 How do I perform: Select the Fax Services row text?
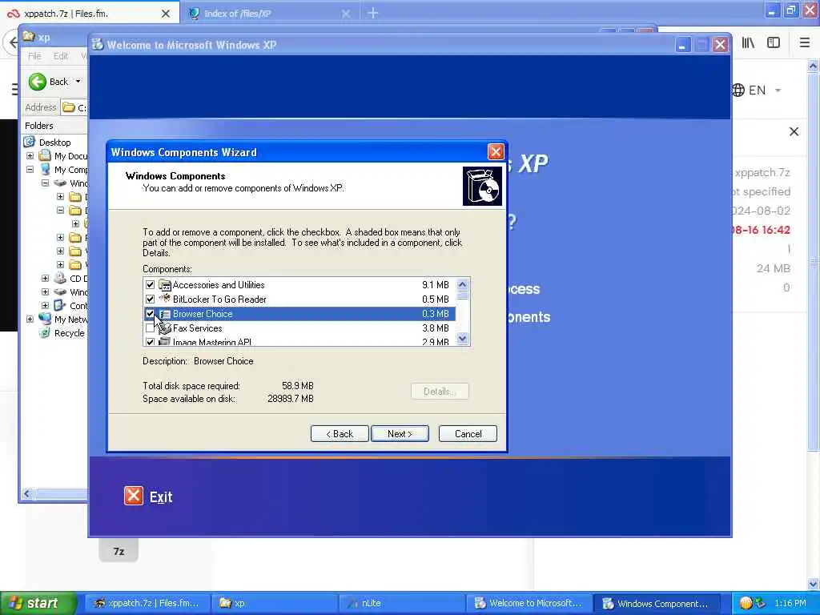pos(197,328)
